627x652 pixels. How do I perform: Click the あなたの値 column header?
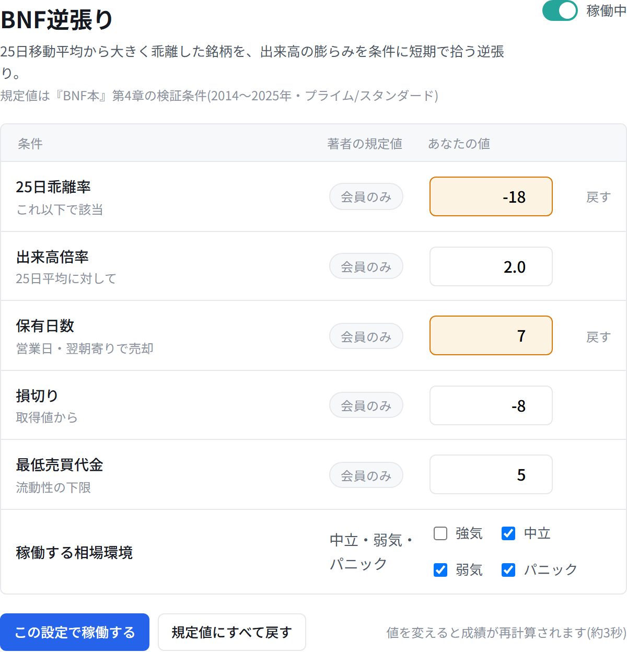tap(459, 144)
